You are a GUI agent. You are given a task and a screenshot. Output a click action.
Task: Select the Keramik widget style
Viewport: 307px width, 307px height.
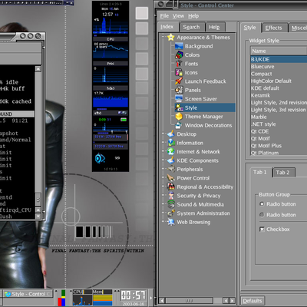279,95
